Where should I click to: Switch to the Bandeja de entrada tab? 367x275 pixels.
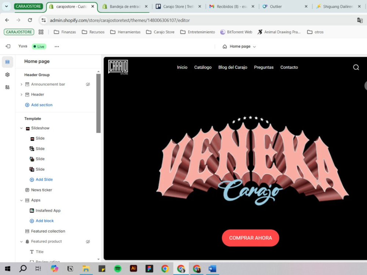pyautogui.click(x=125, y=7)
